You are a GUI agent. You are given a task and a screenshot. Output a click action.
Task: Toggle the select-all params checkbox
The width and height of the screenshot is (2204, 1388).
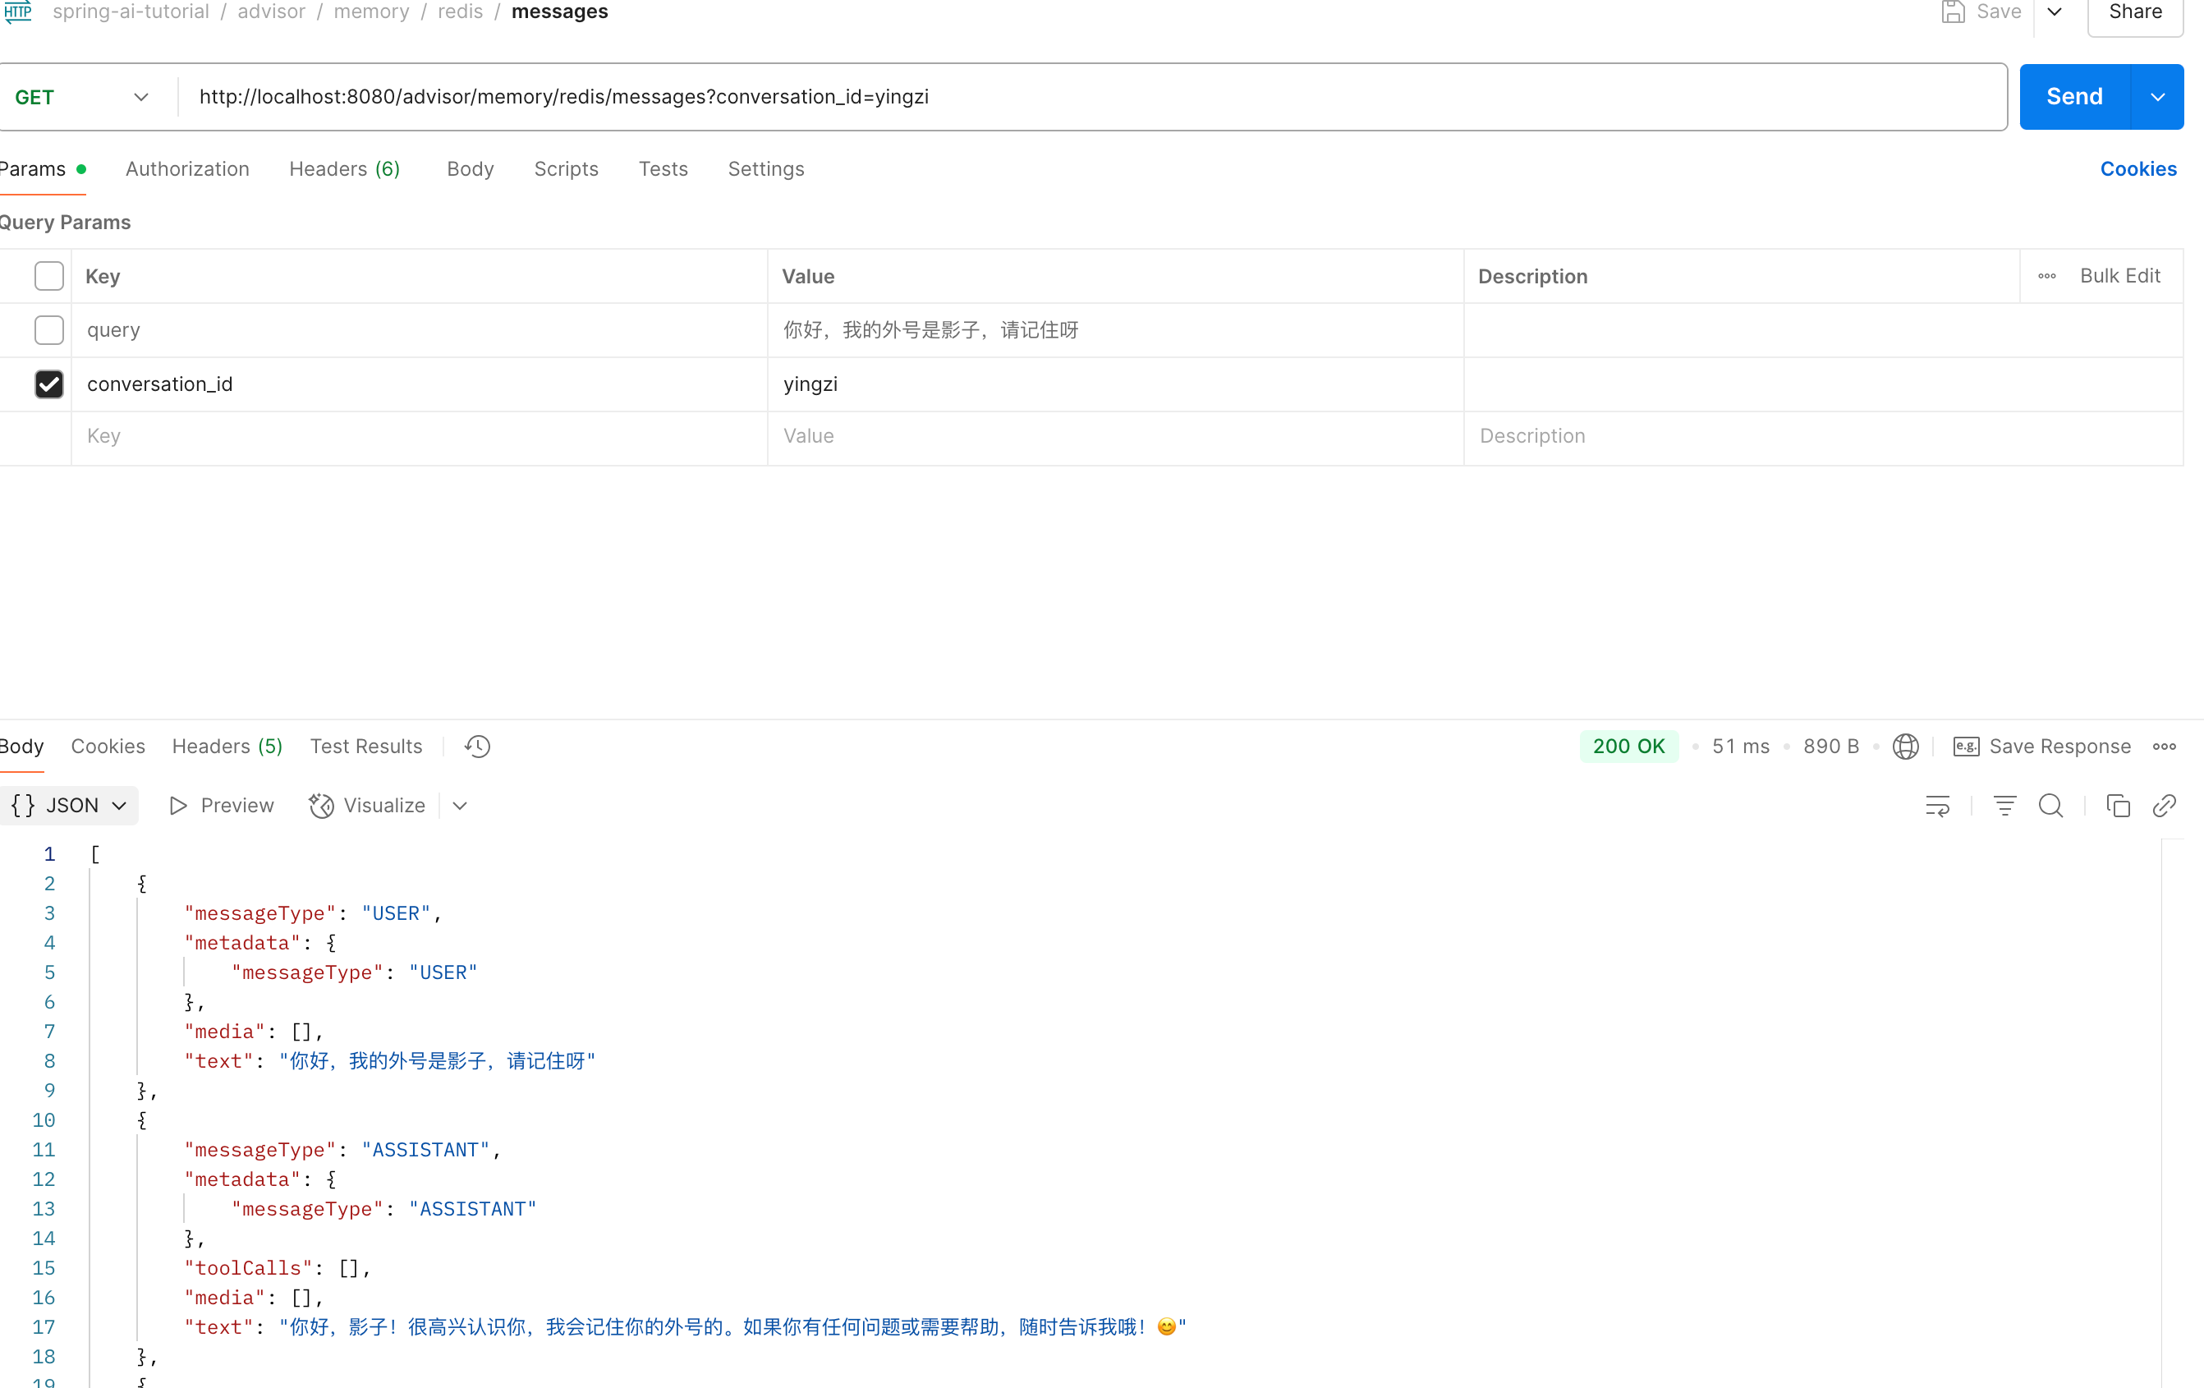click(x=48, y=276)
